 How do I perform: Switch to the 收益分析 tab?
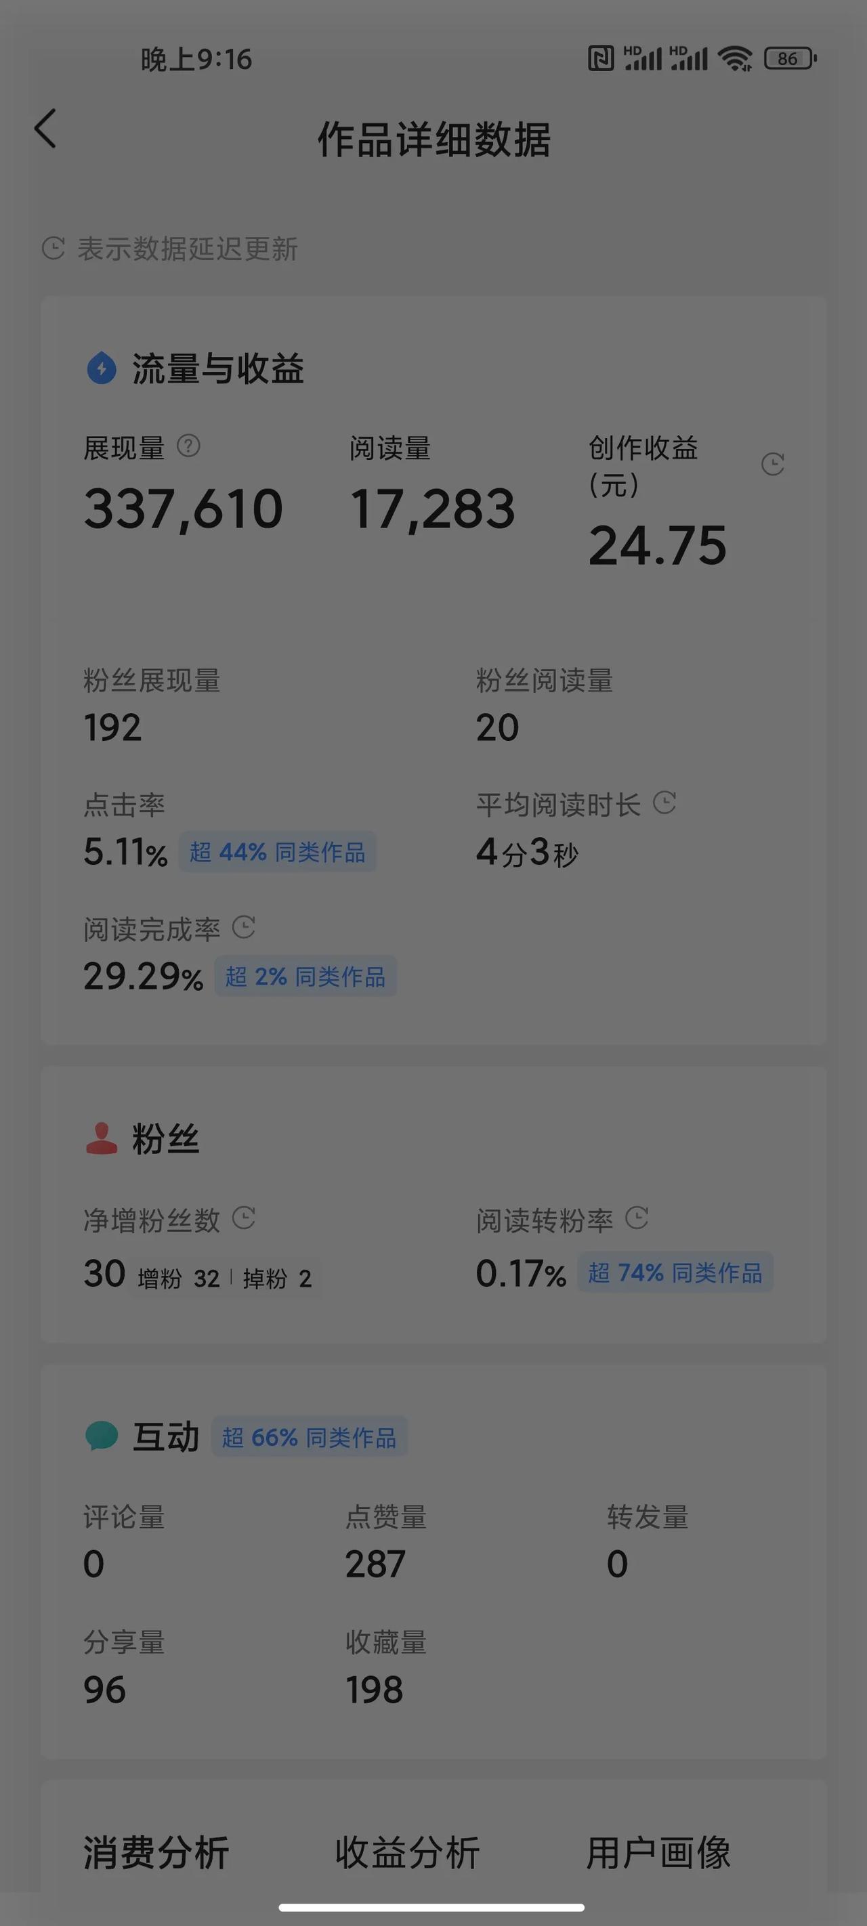pyautogui.click(x=407, y=1853)
